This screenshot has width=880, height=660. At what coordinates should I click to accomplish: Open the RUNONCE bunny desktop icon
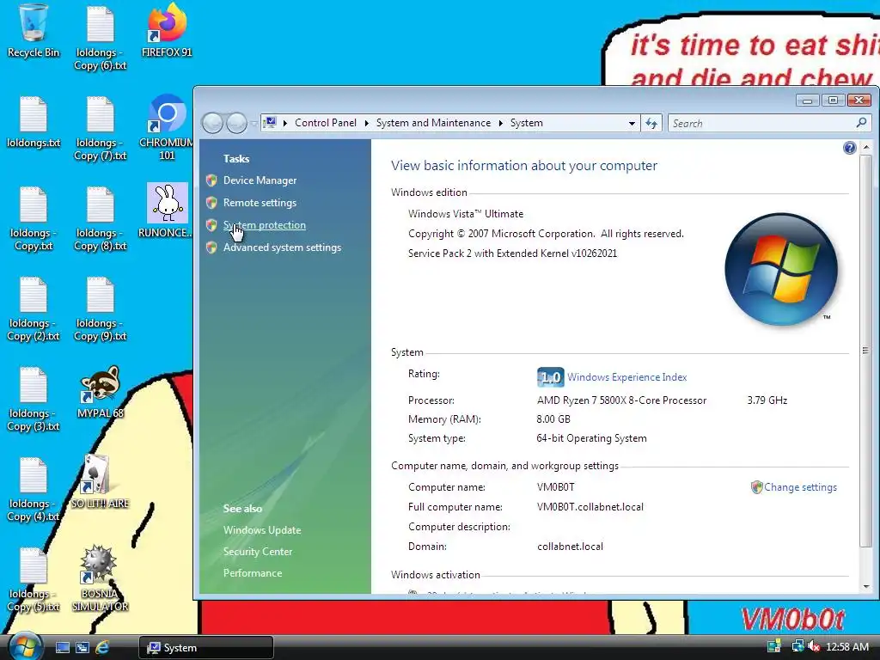(167, 211)
